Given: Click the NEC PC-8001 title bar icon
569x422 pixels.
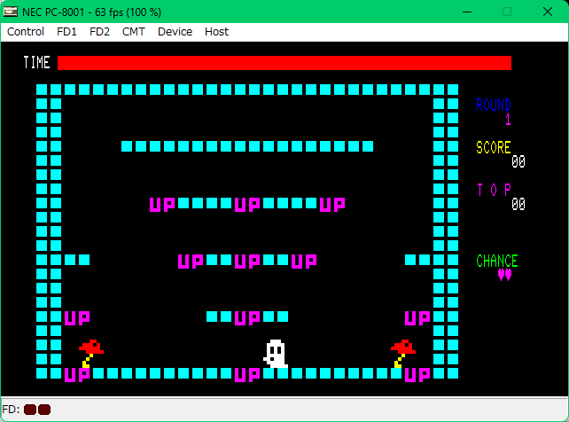Looking at the screenshot, I should [x=11, y=11].
